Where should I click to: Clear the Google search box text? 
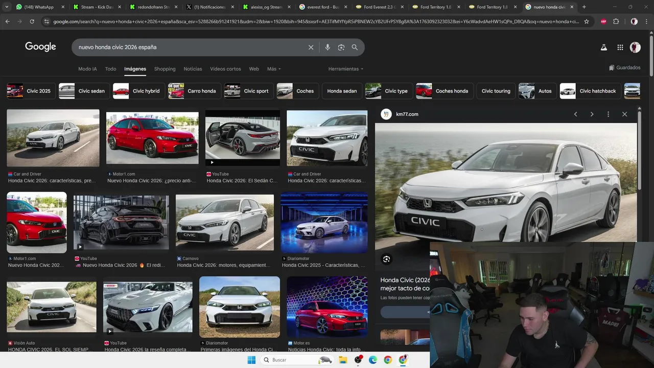click(x=311, y=47)
